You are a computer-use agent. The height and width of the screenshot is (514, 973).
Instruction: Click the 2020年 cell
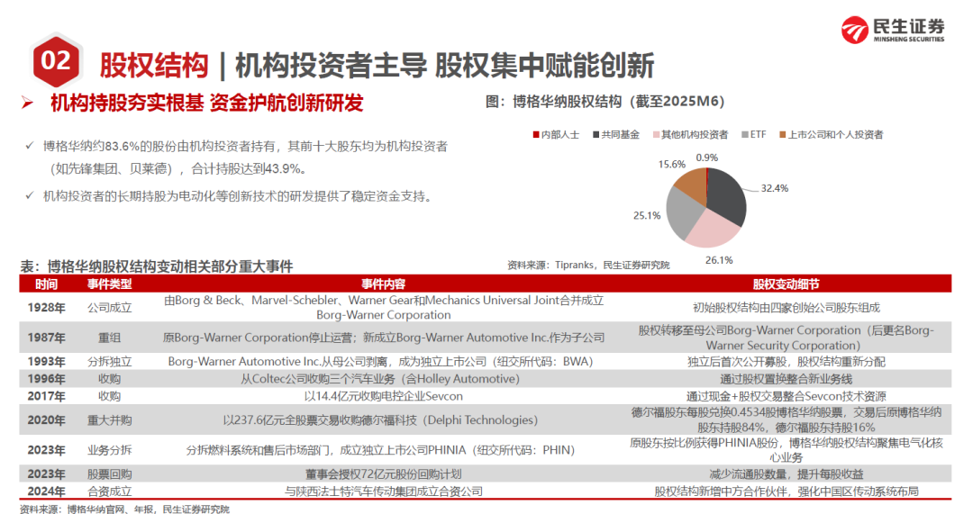click(x=46, y=420)
